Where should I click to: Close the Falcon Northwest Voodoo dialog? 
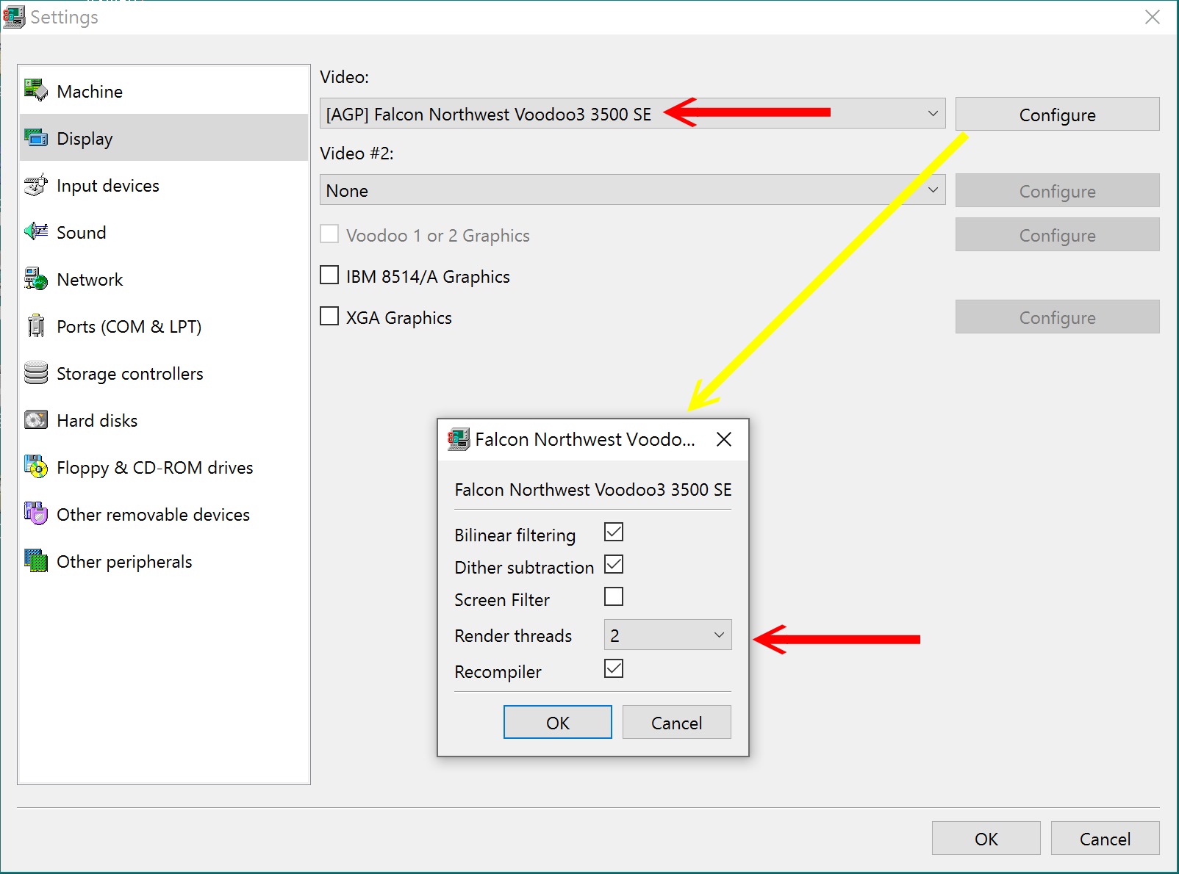724,439
